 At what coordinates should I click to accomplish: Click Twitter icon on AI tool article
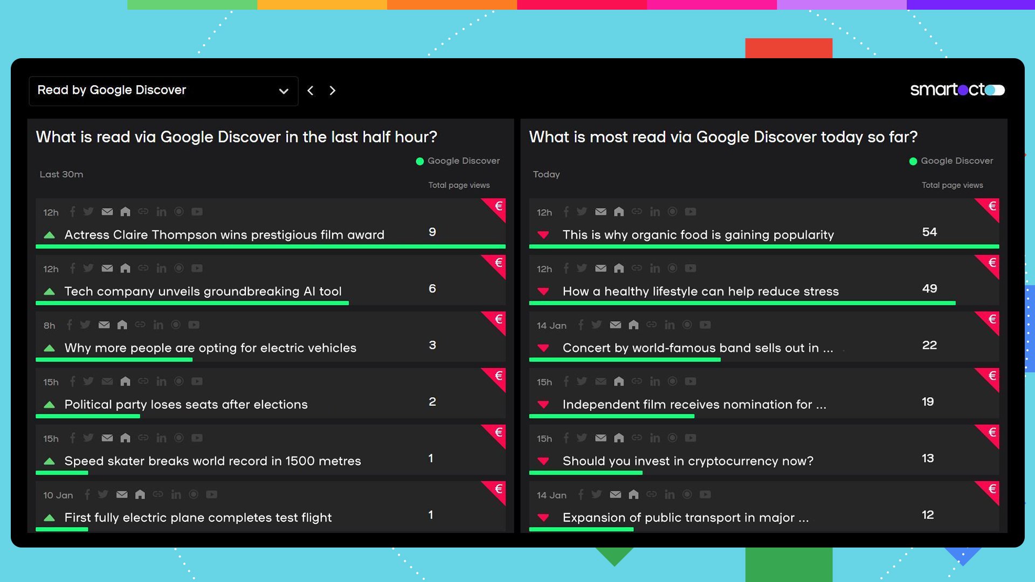point(88,268)
